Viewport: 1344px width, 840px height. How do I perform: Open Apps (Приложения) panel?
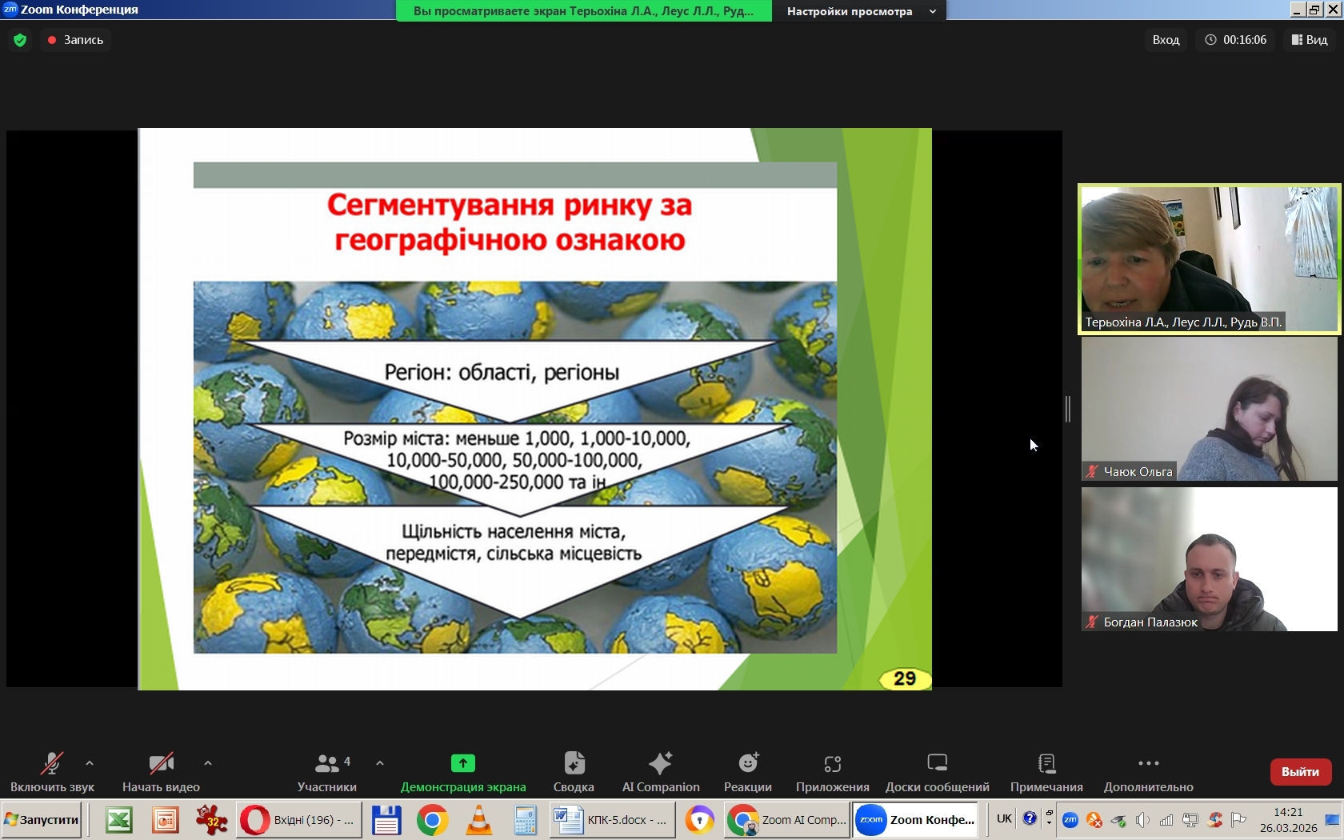832,772
